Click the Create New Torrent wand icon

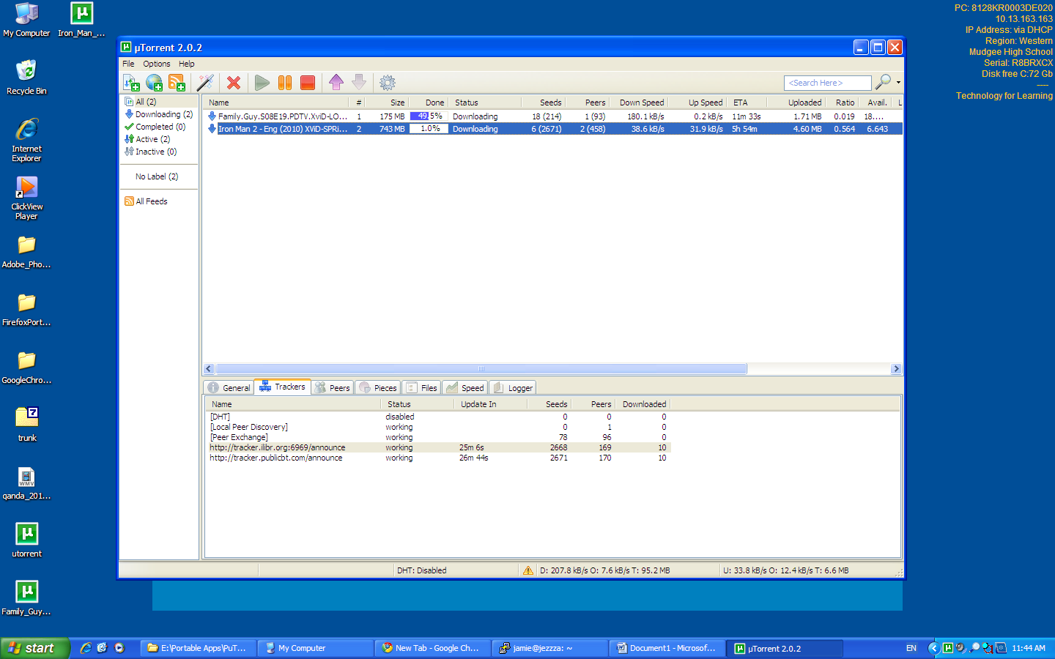pyautogui.click(x=205, y=83)
